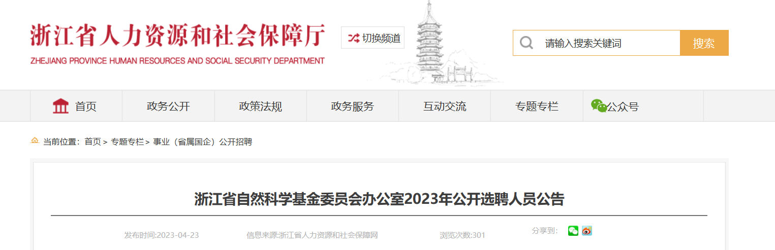
Task: Click the 浙江省人力资源和社会保障厅 site logo
Action: [177, 44]
